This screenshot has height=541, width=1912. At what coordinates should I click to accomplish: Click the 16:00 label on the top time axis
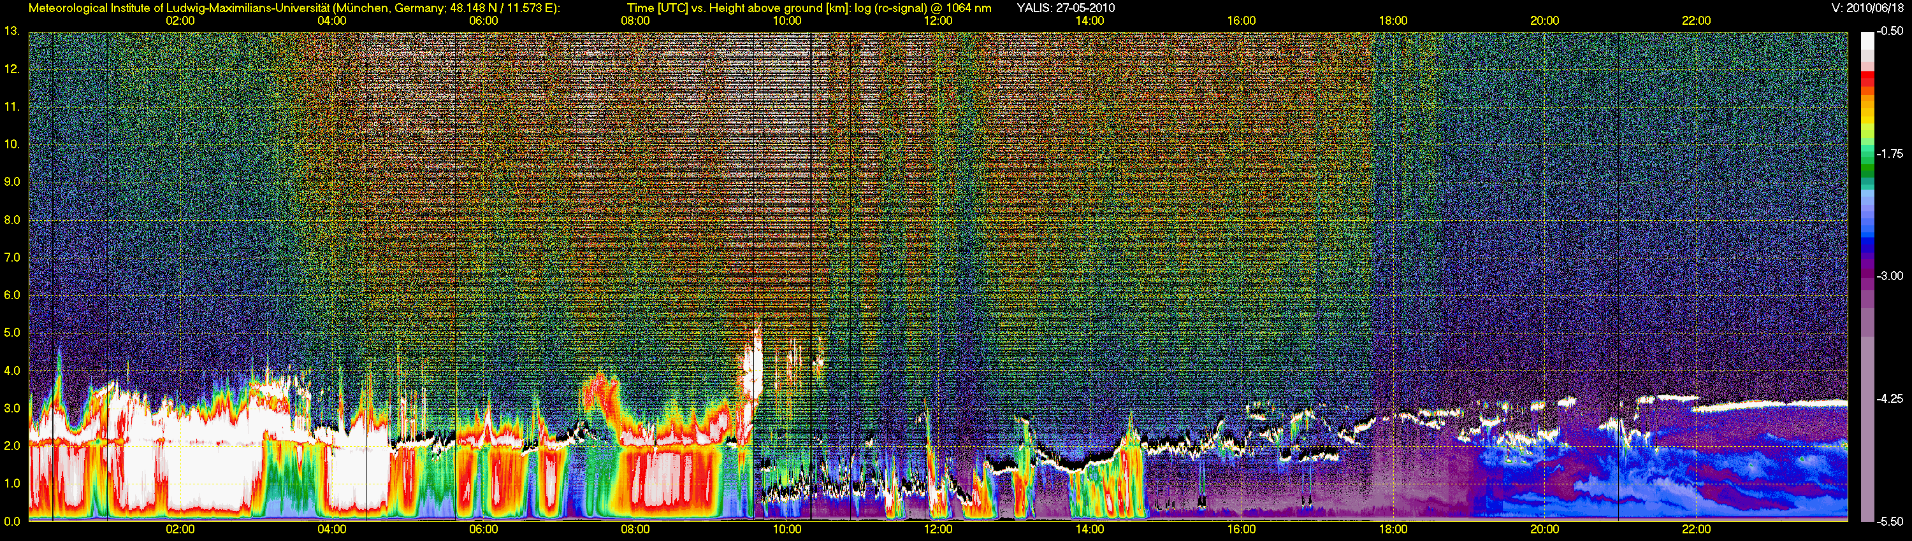tap(1242, 20)
